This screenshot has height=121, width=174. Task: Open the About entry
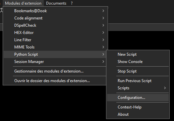point(138,114)
